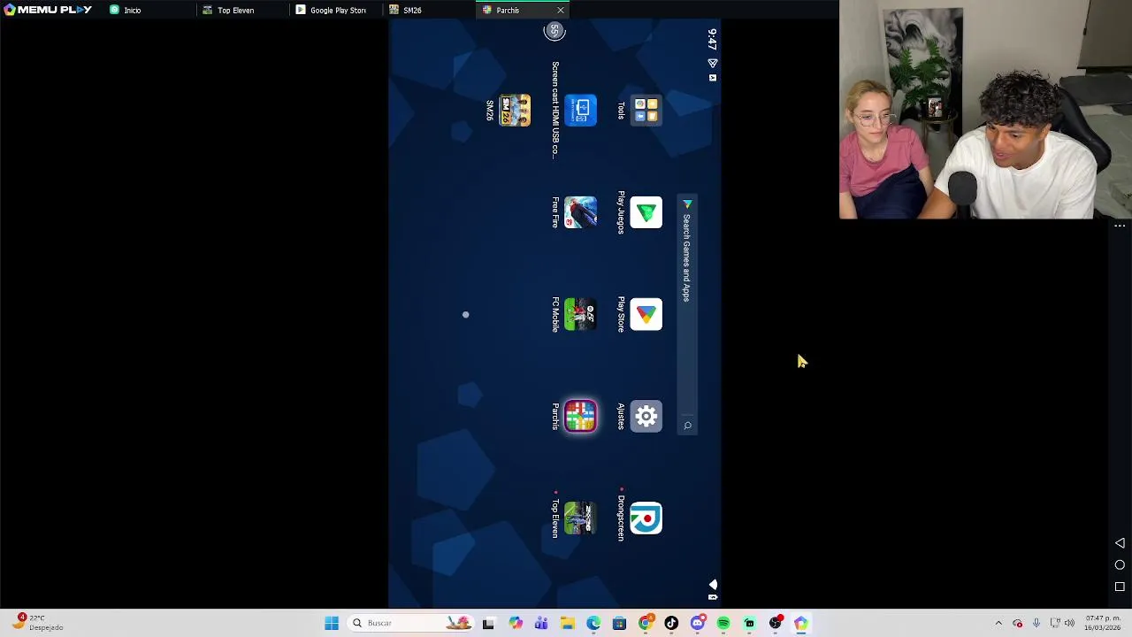Image resolution: width=1132 pixels, height=637 pixels.
Task: Open File Explorer from the taskbar
Action: pos(567,623)
